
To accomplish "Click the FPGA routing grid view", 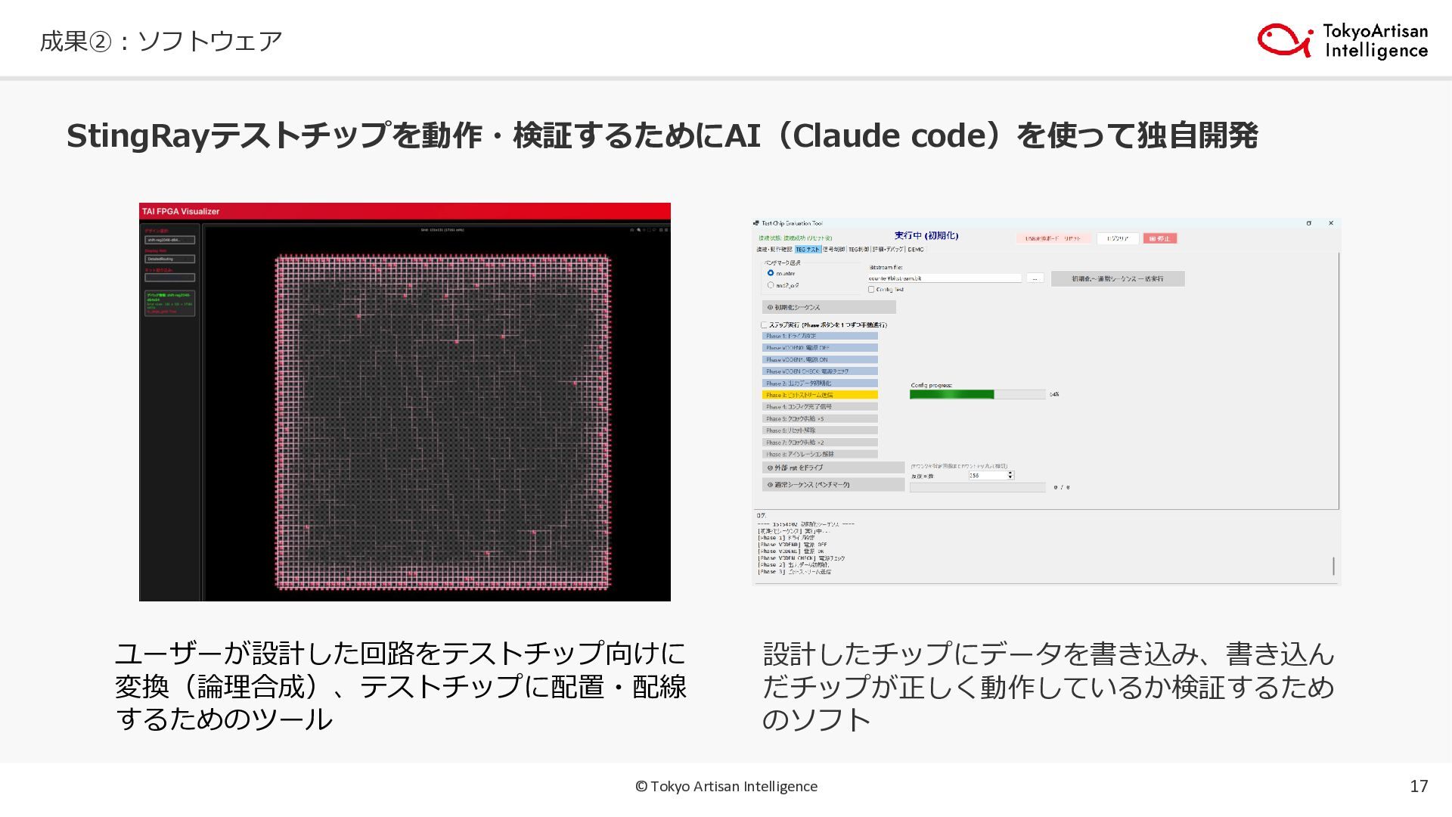I will [x=442, y=422].
